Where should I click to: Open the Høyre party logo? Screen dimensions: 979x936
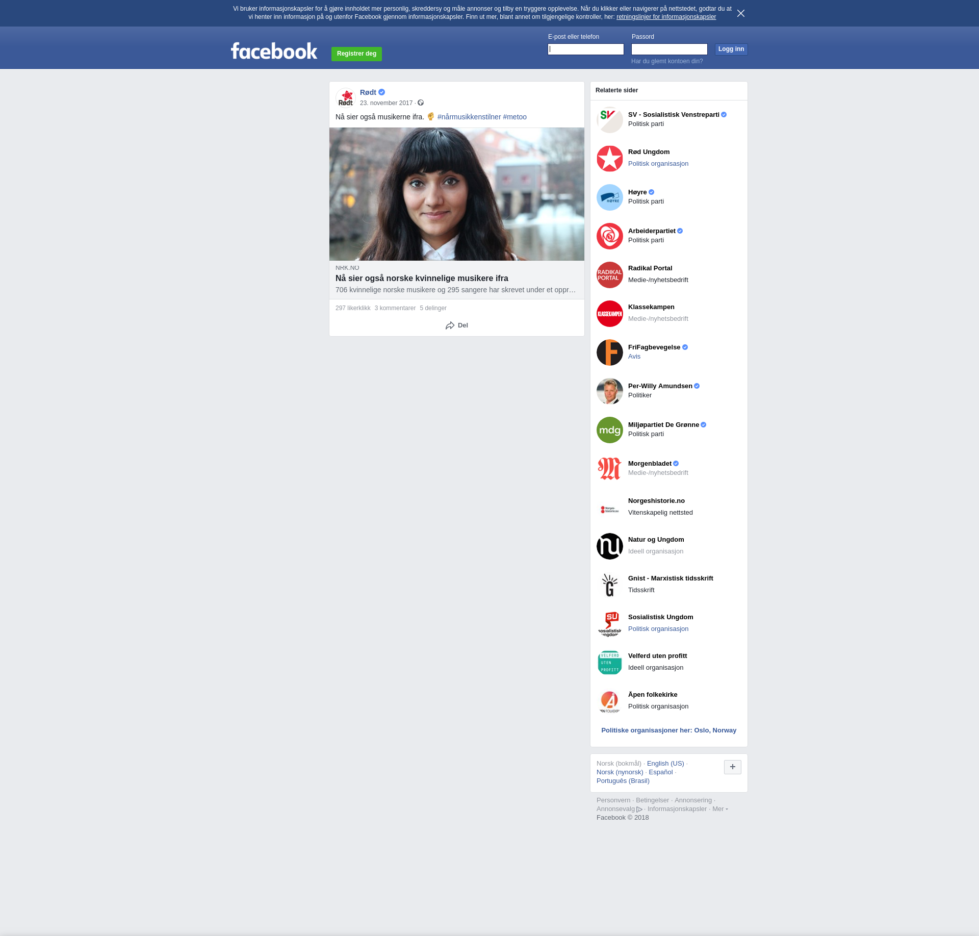[609, 197]
